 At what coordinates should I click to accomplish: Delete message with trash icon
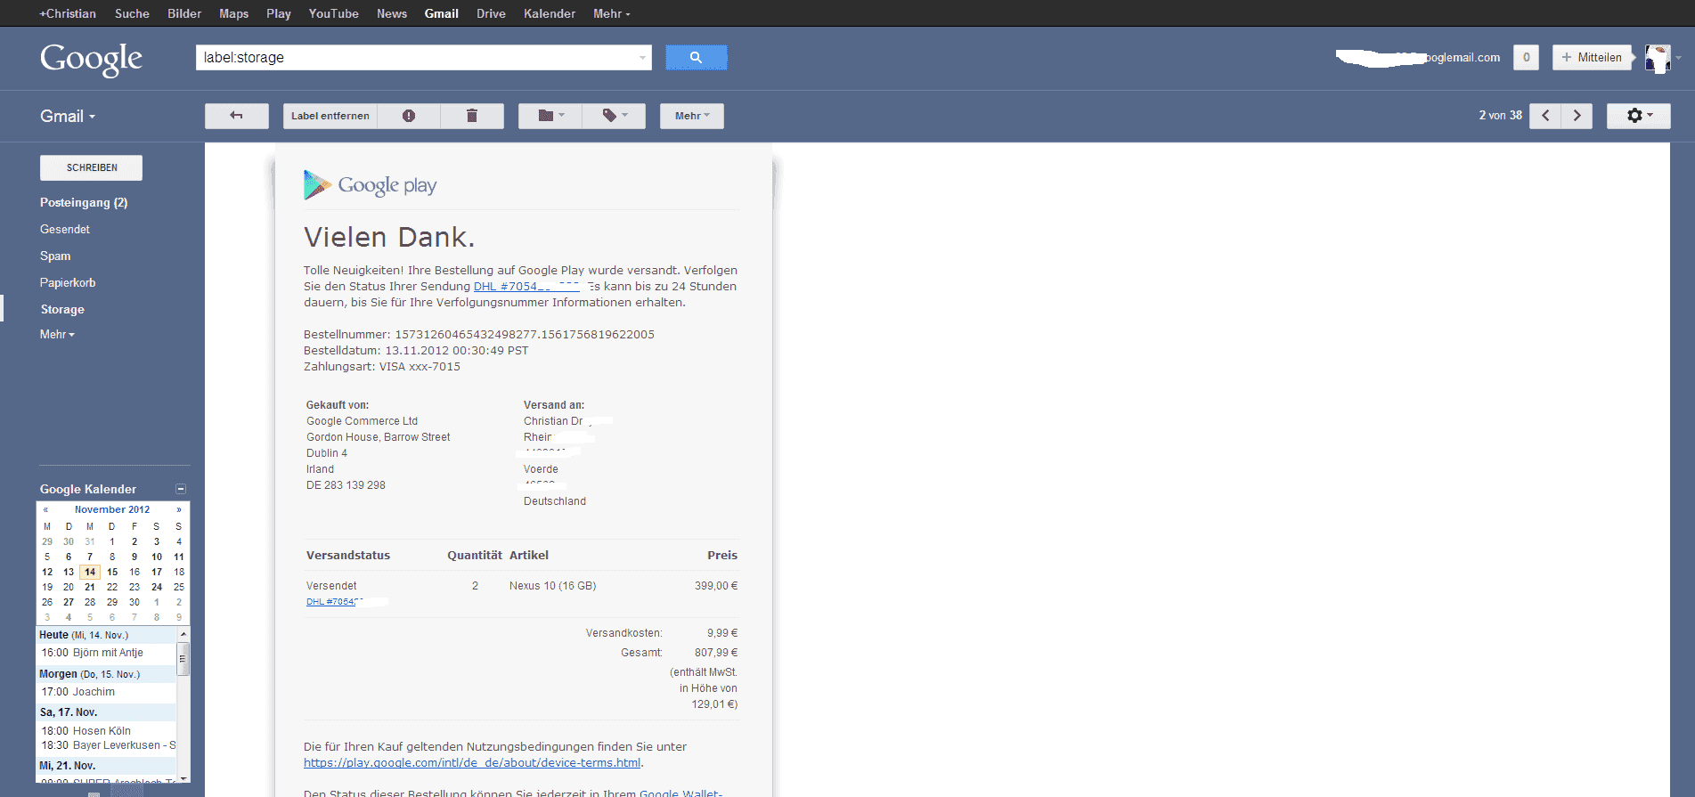(x=472, y=116)
